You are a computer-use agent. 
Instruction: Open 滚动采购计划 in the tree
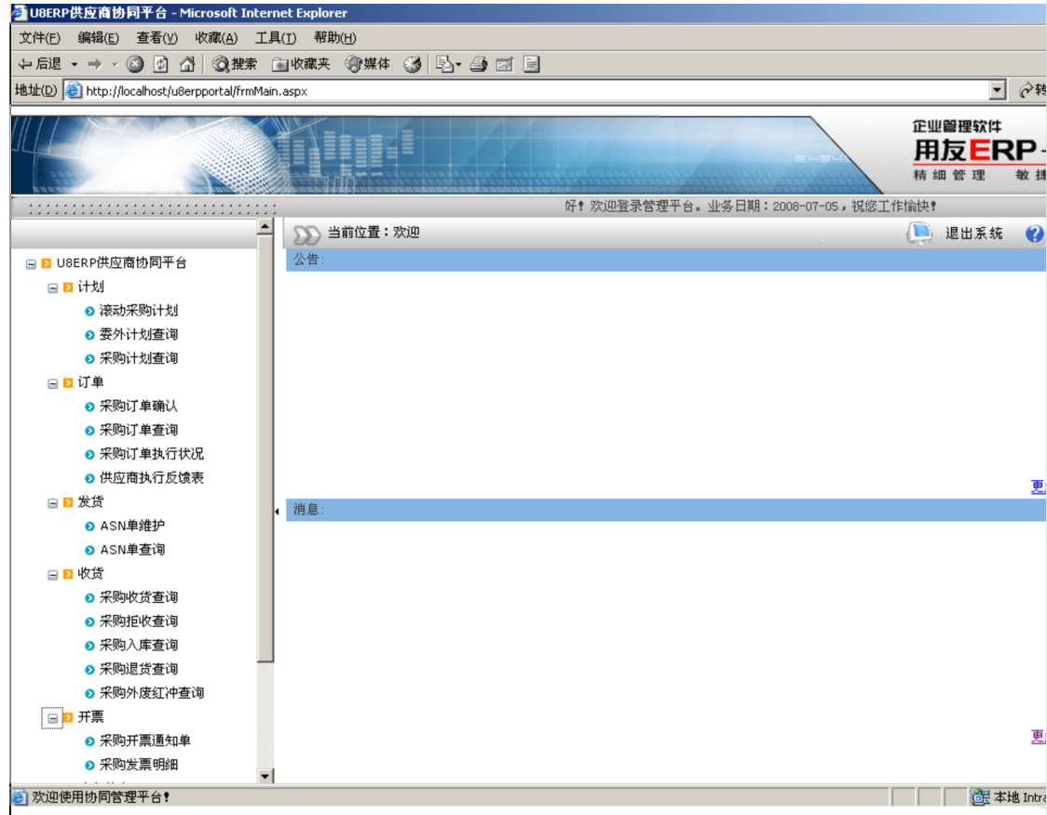[138, 311]
